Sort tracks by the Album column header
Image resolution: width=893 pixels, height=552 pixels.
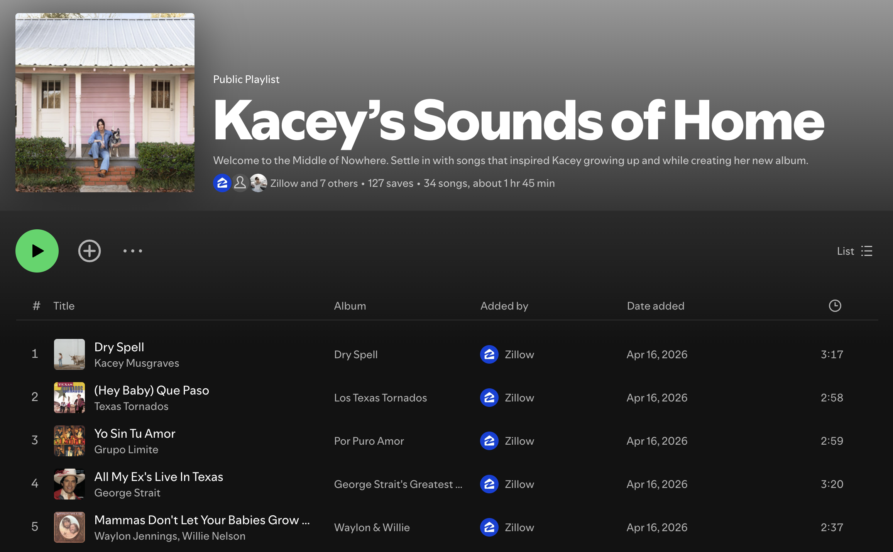point(350,306)
